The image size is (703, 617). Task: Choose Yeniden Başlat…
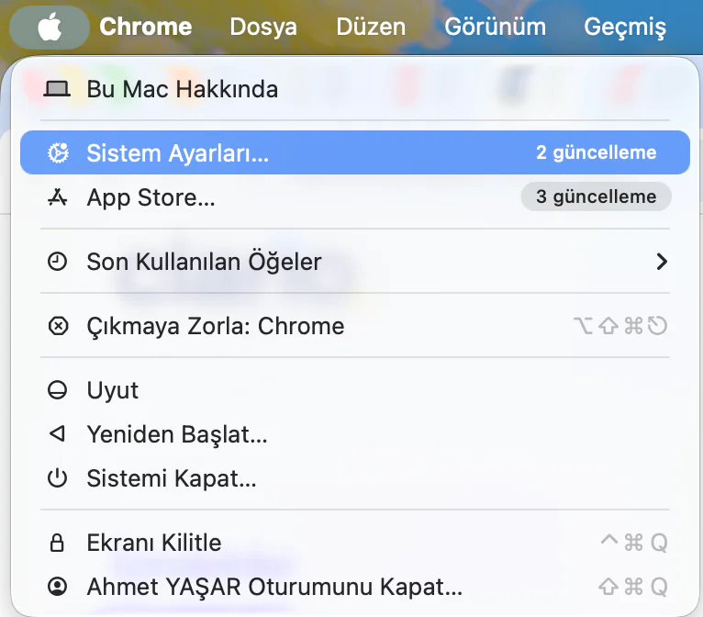[x=355, y=434]
